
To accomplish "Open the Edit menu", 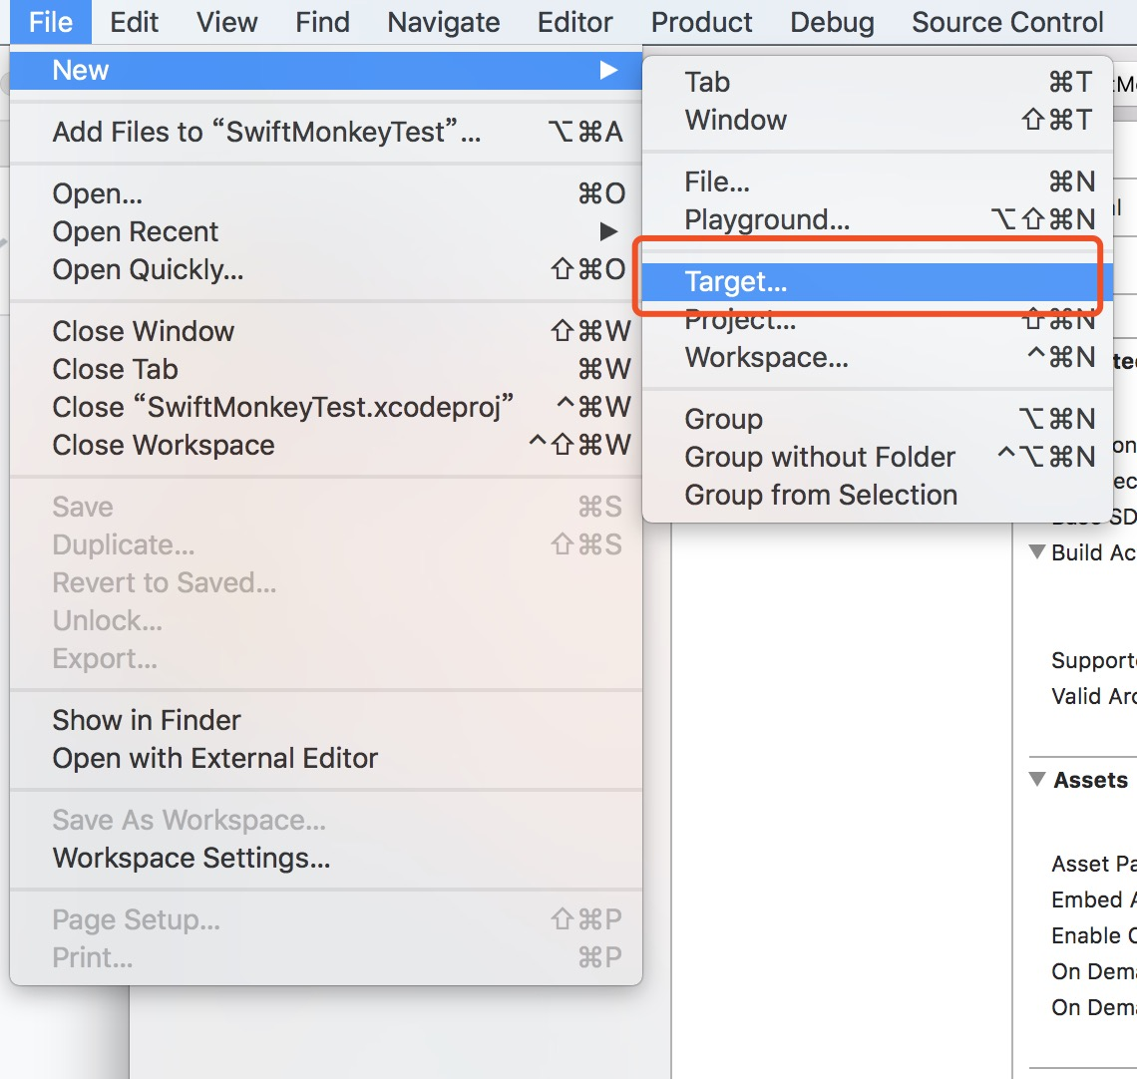I will tap(135, 22).
